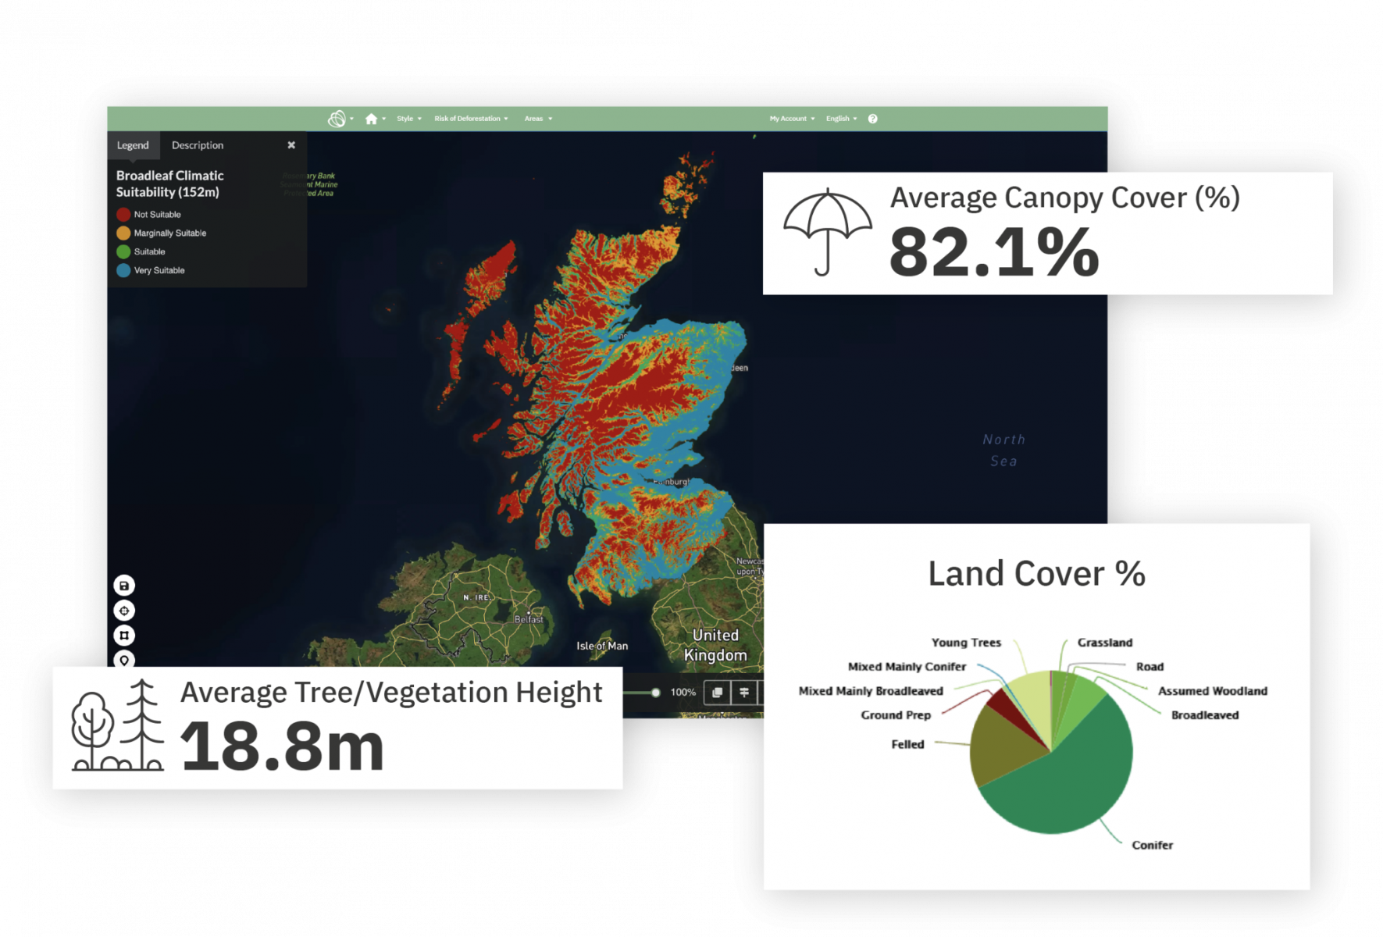Open the Style dropdown menu
The height and width of the screenshot is (937, 1383).
point(408,119)
